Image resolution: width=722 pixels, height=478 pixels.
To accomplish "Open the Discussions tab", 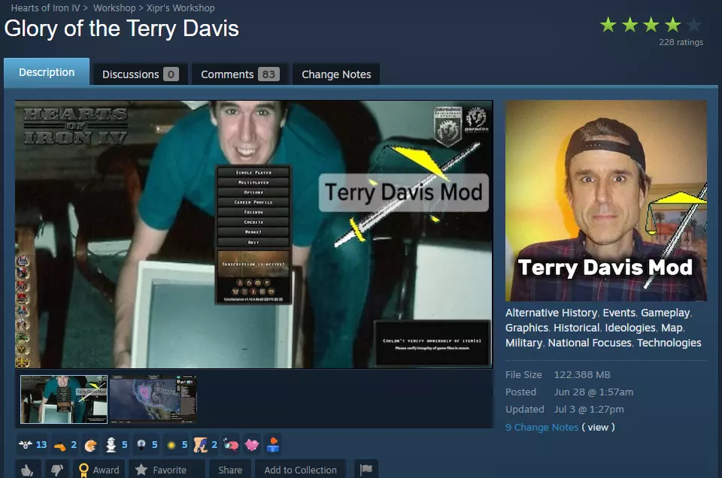I will 140,74.
